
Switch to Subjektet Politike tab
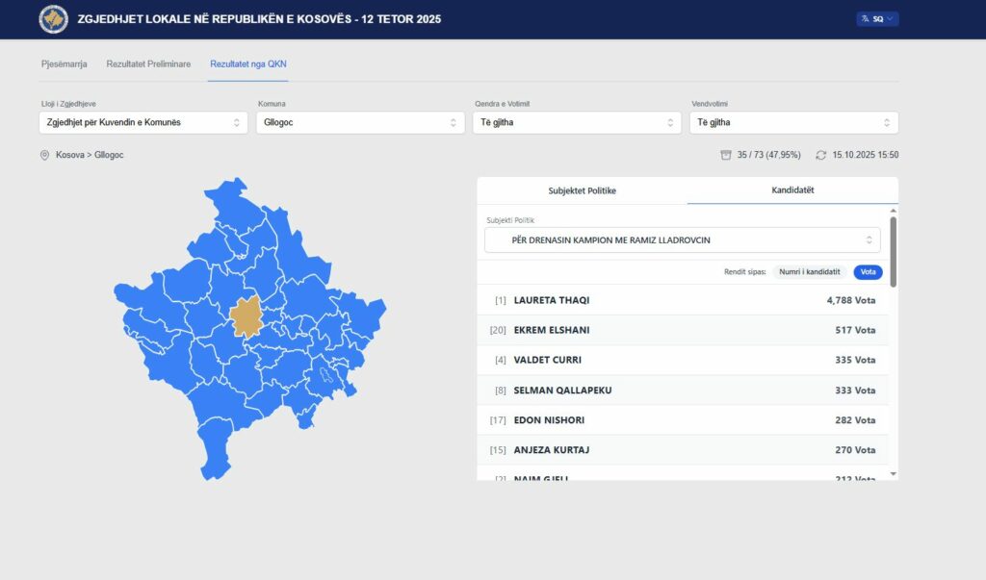[582, 190]
